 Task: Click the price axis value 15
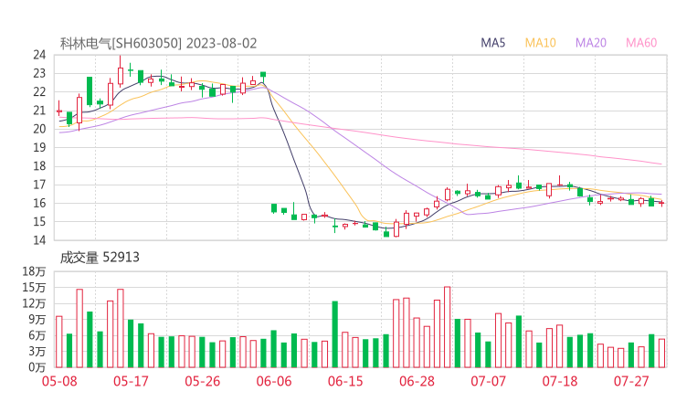[x=39, y=222]
